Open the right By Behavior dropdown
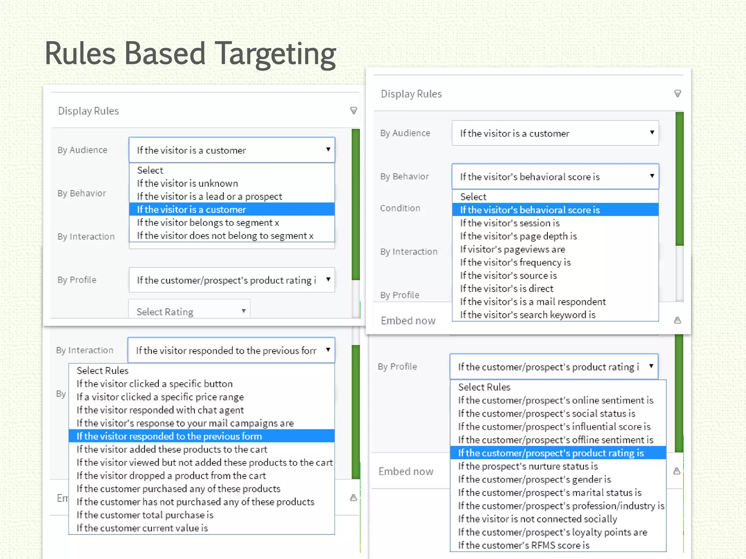 pyautogui.click(x=555, y=177)
